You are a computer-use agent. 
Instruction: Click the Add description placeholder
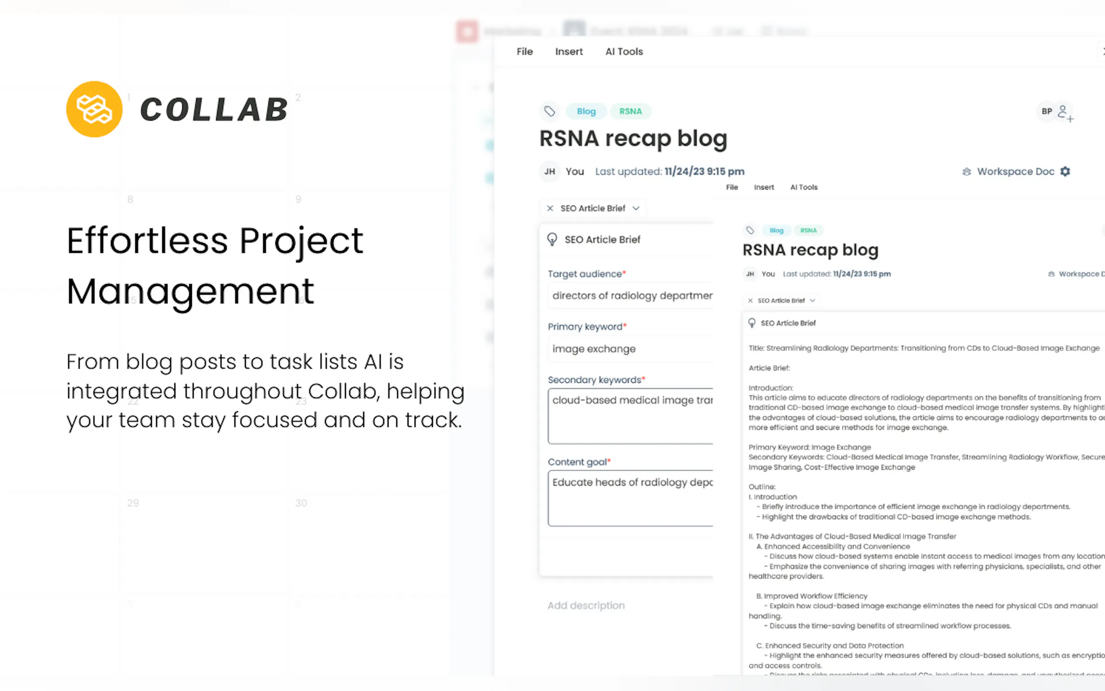[x=586, y=605]
